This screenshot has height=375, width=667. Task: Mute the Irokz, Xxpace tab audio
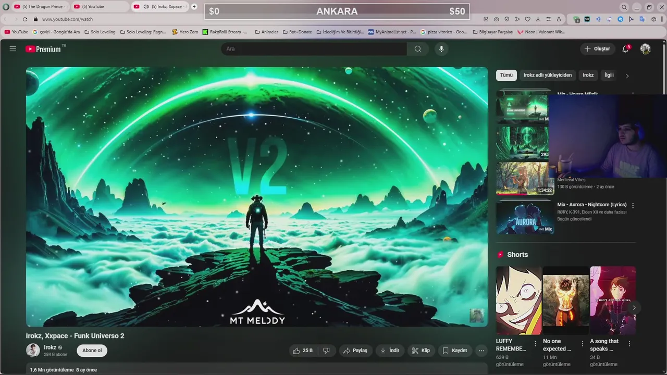point(146,6)
